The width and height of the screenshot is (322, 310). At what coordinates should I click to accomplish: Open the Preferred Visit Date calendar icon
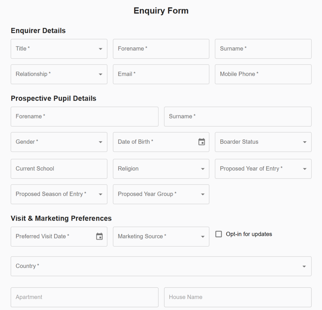click(99, 236)
